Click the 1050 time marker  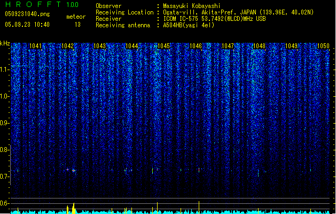click(323, 46)
